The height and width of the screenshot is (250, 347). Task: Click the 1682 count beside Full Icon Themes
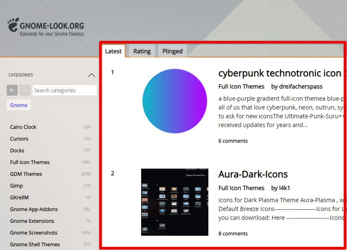click(x=86, y=162)
